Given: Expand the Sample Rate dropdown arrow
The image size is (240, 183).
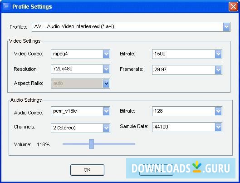Looking at the screenshot, I should tap(218, 127).
